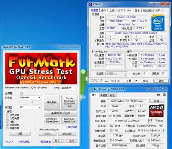
Task: Click the FurMark GPU Stress Test banner
Action: pyautogui.click(x=41, y=69)
